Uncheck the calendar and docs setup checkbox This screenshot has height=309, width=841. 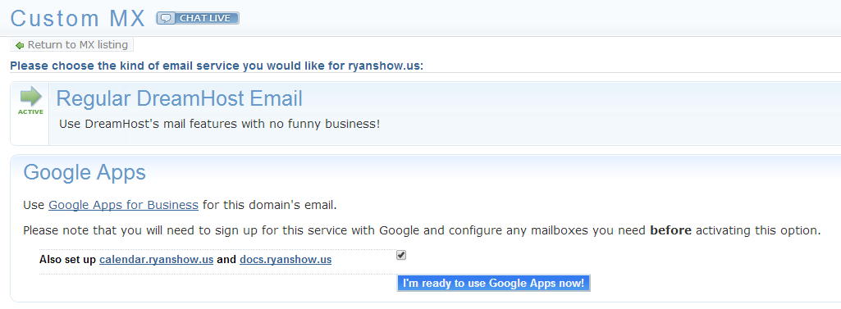[401, 256]
